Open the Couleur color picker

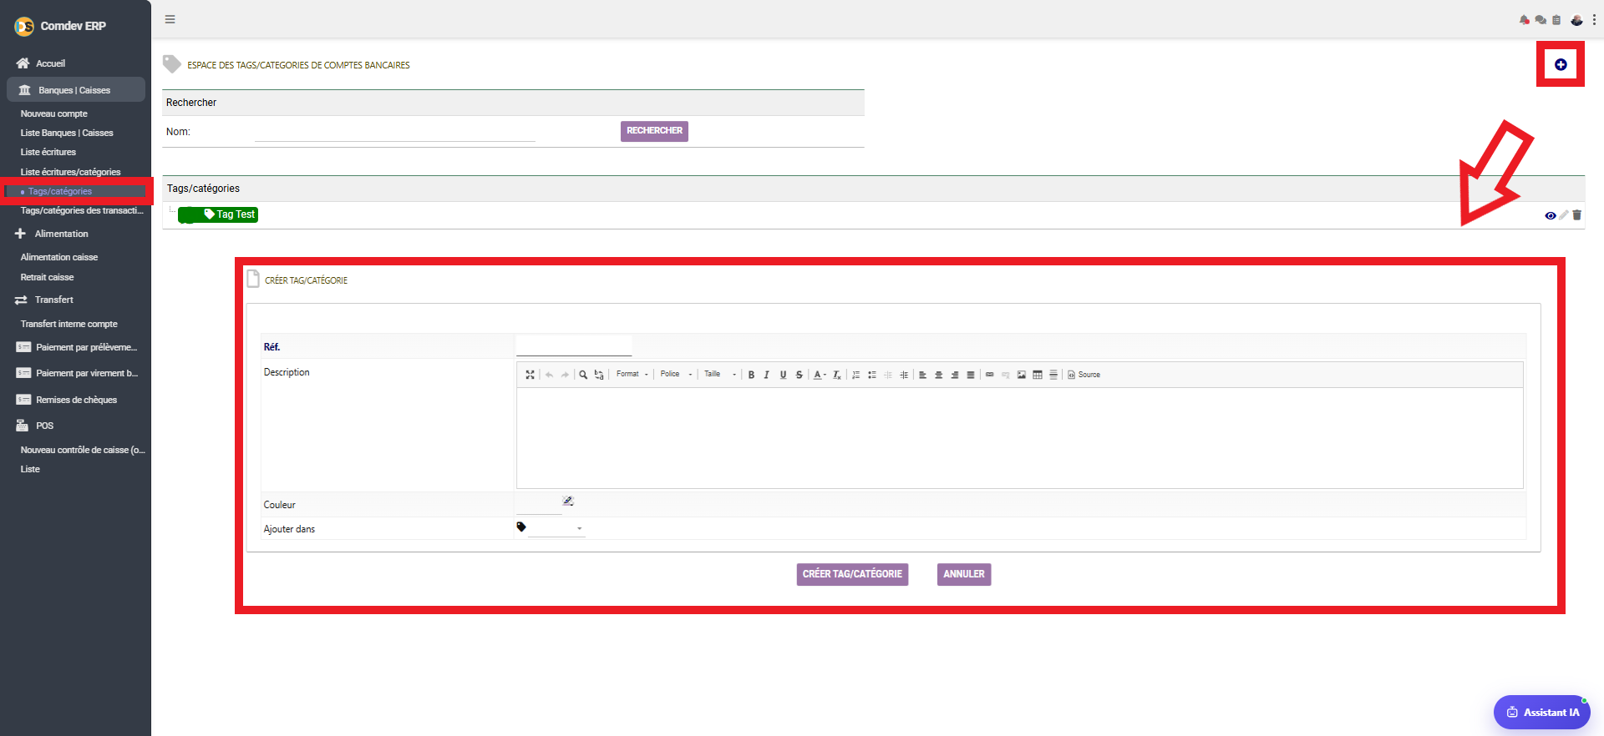568,501
